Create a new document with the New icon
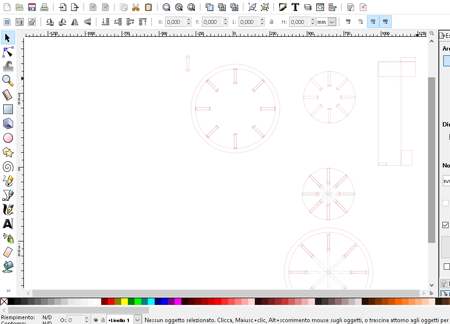The width and height of the screenshot is (450, 324). pyautogui.click(x=7, y=7)
